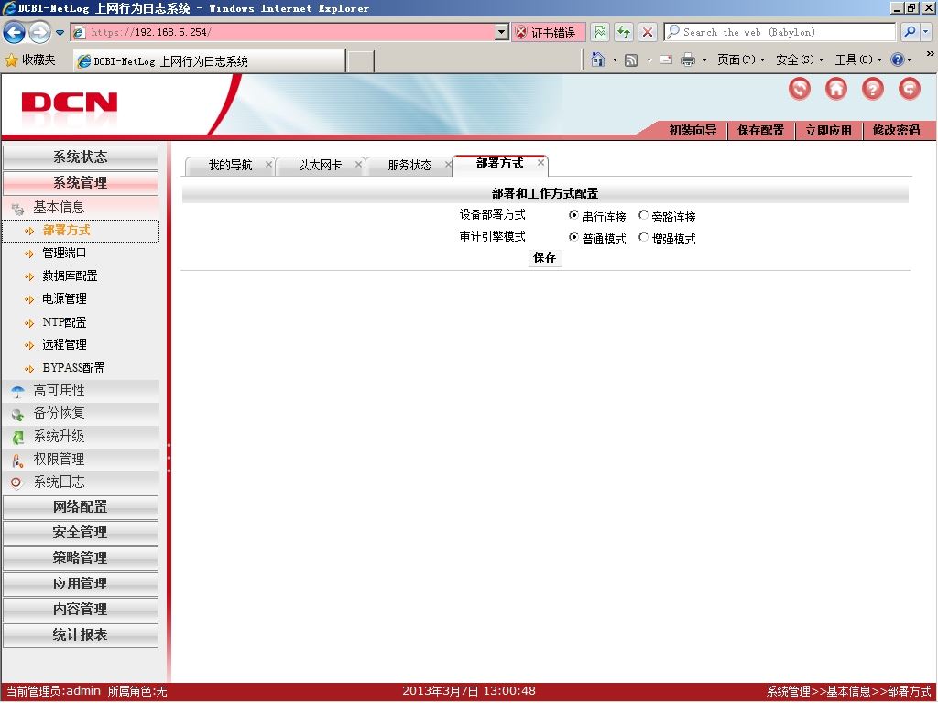938x703 pixels.
Task: Select the DCBI-NetLog browser tab
Action: click(x=210, y=61)
